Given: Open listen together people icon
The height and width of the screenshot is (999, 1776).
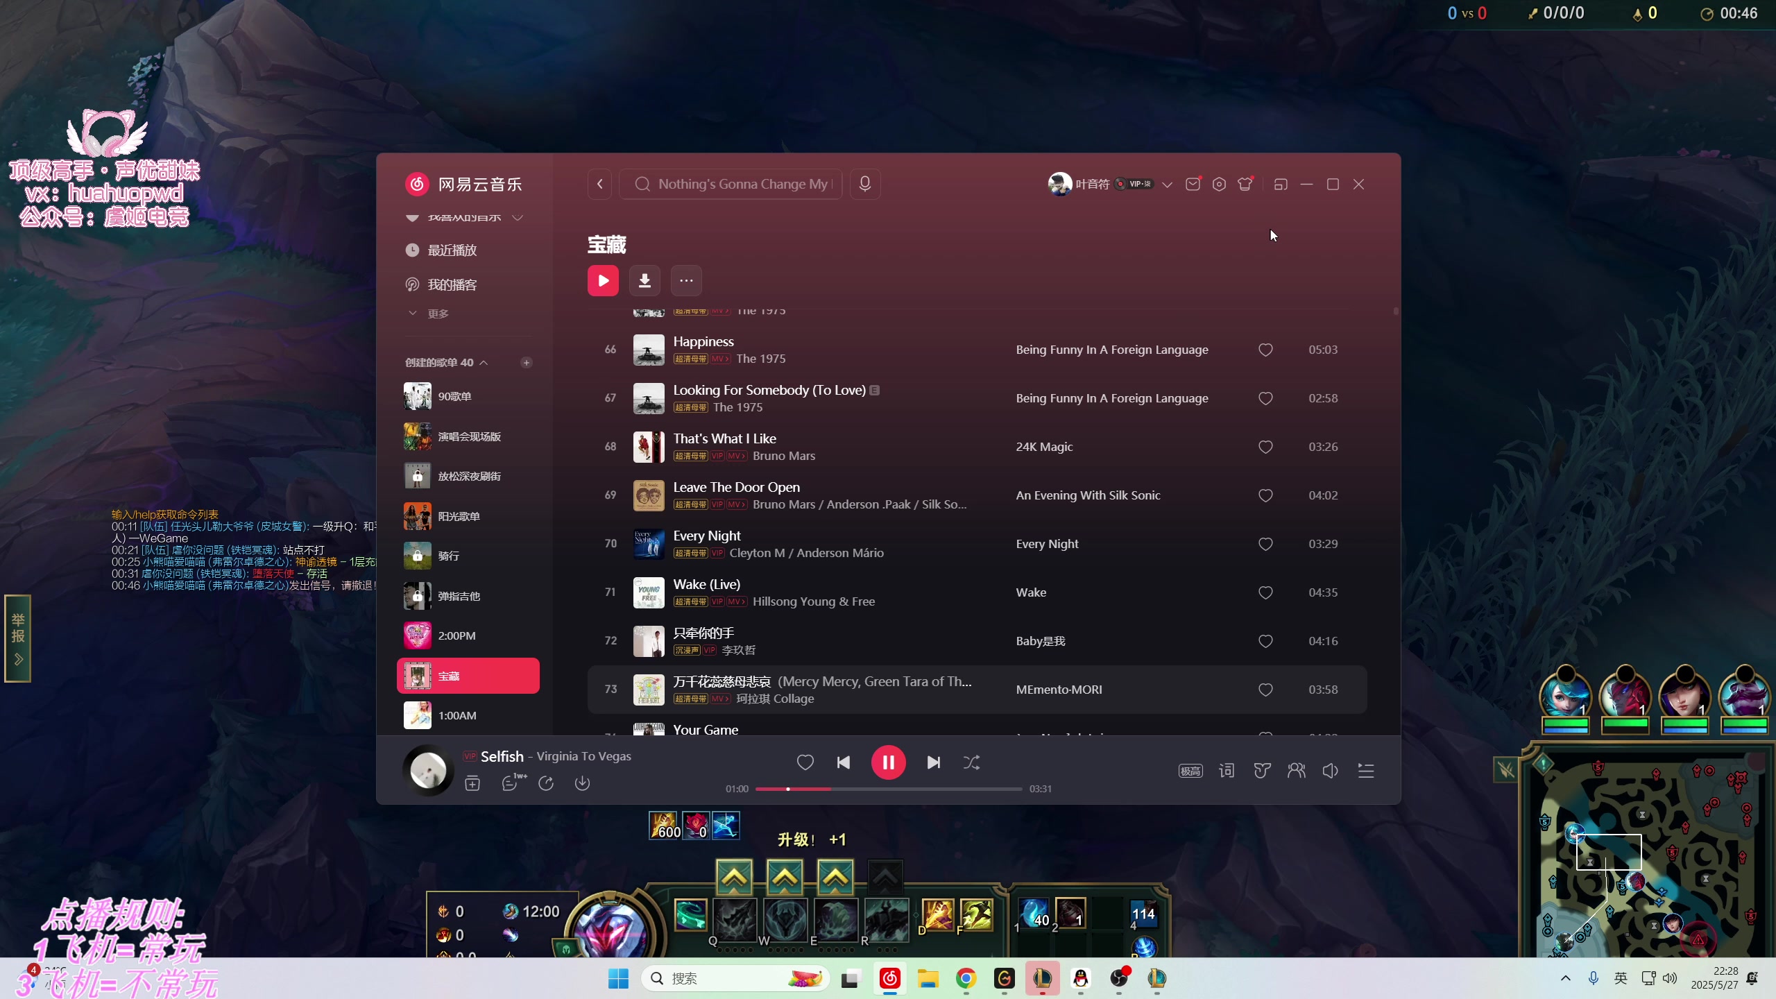Looking at the screenshot, I should tap(1296, 771).
